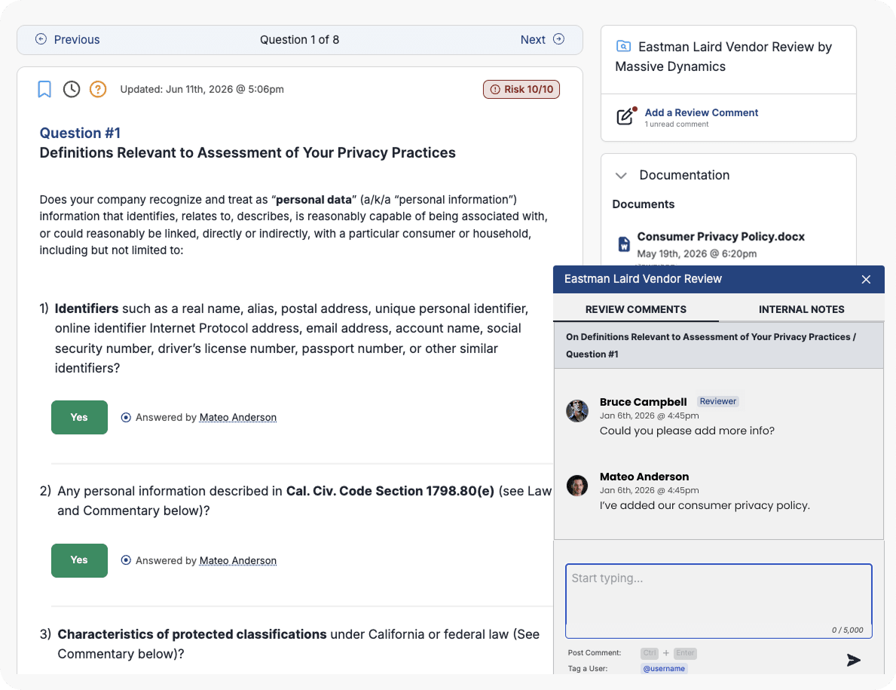The height and width of the screenshot is (690, 896).
Task: Click the Question #1 heading
Action: 80,133
